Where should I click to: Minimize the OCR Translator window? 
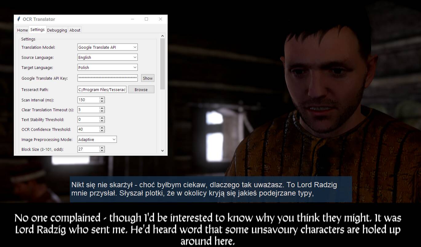(133, 19)
